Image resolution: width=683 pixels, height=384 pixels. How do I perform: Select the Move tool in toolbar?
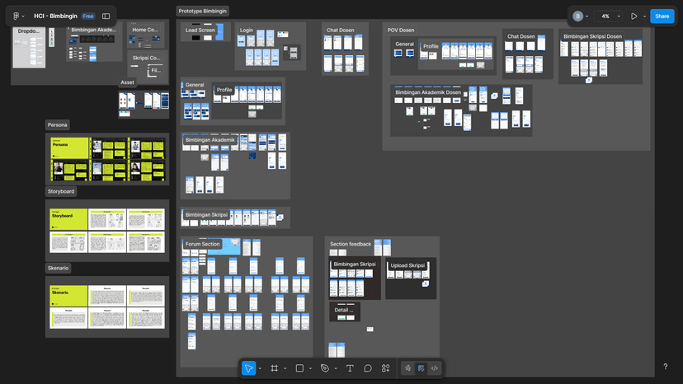pos(248,368)
